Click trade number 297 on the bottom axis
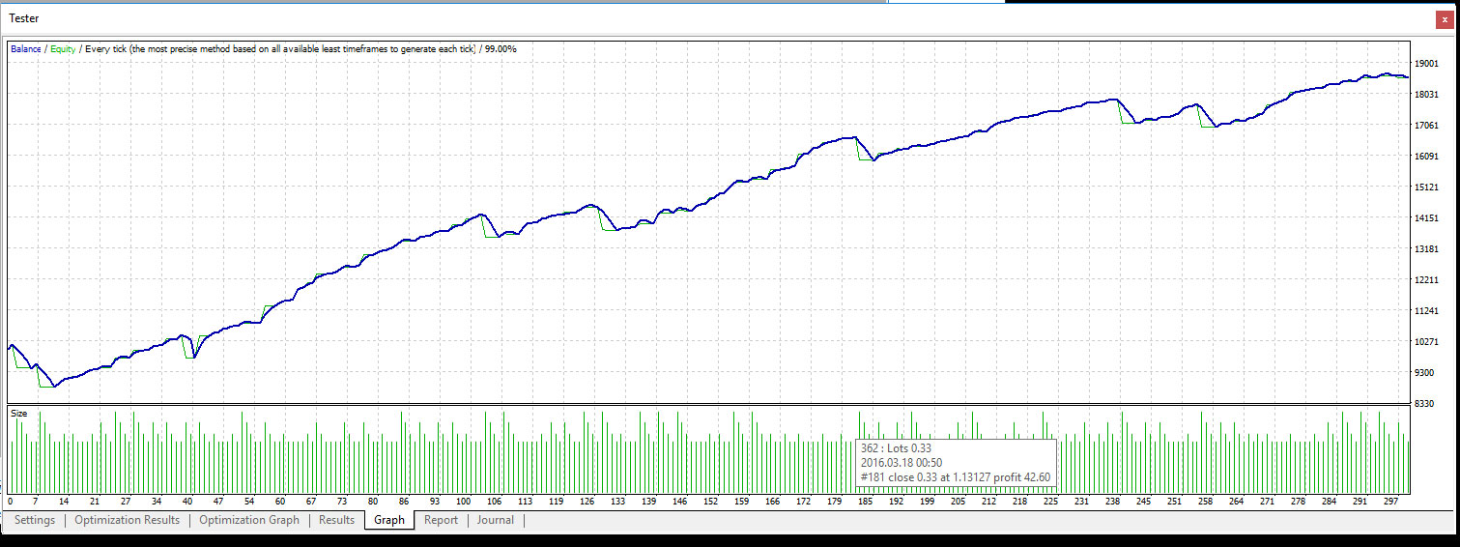Image resolution: width=1460 pixels, height=547 pixels. [1389, 502]
